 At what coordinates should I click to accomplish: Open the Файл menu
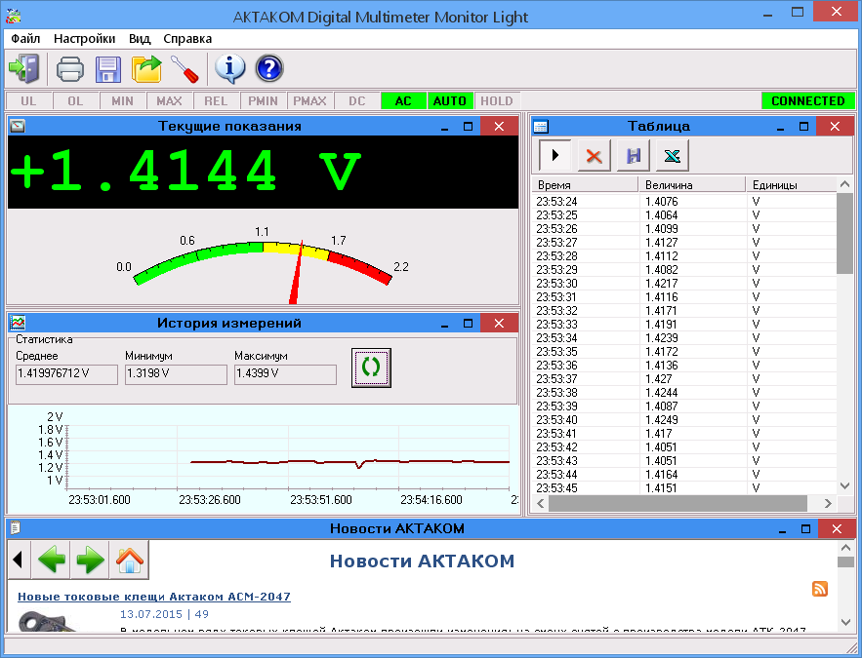(25, 39)
